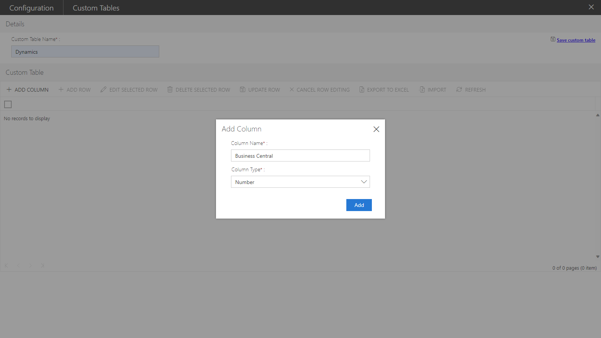Click the Refresh icon in toolbar
Viewport: 601px width, 338px height.
click(x=459, y=90)
